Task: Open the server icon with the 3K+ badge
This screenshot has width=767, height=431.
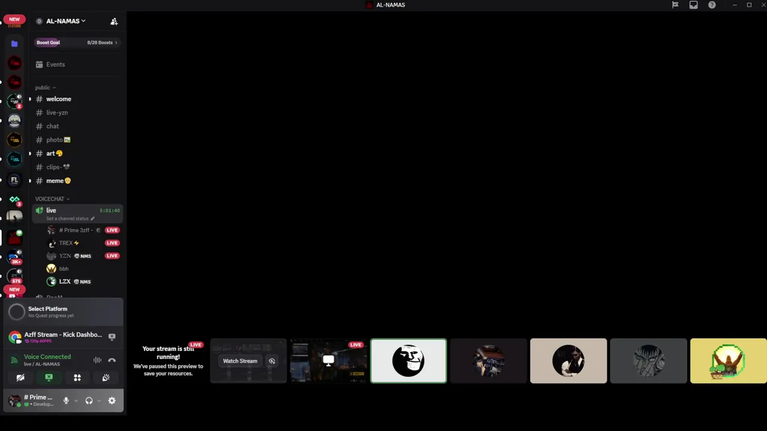Action: pyautogui.click(x=14, y=257)
